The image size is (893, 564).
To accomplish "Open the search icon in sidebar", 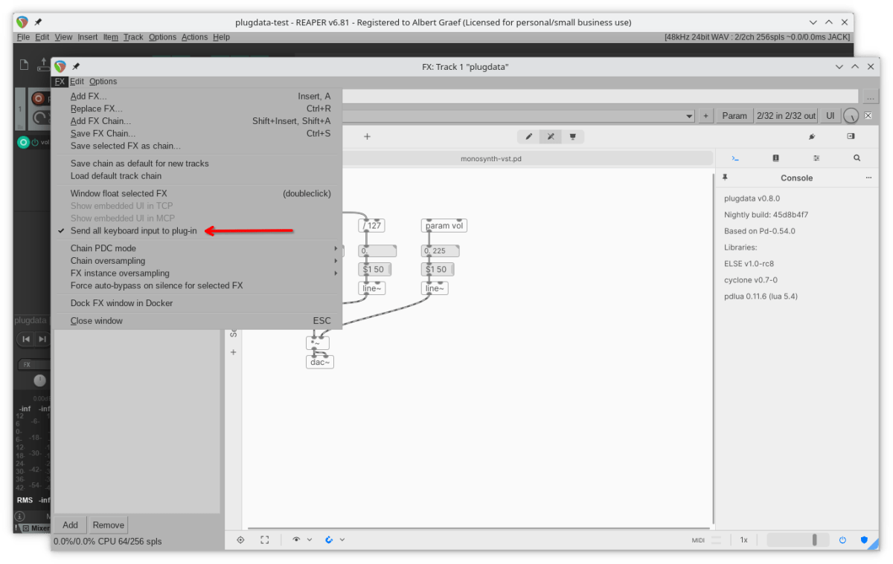I will point(857,158).
